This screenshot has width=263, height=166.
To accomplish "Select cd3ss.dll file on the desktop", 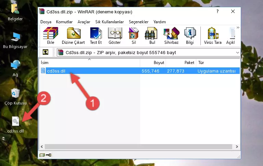I will click(15, 125).
